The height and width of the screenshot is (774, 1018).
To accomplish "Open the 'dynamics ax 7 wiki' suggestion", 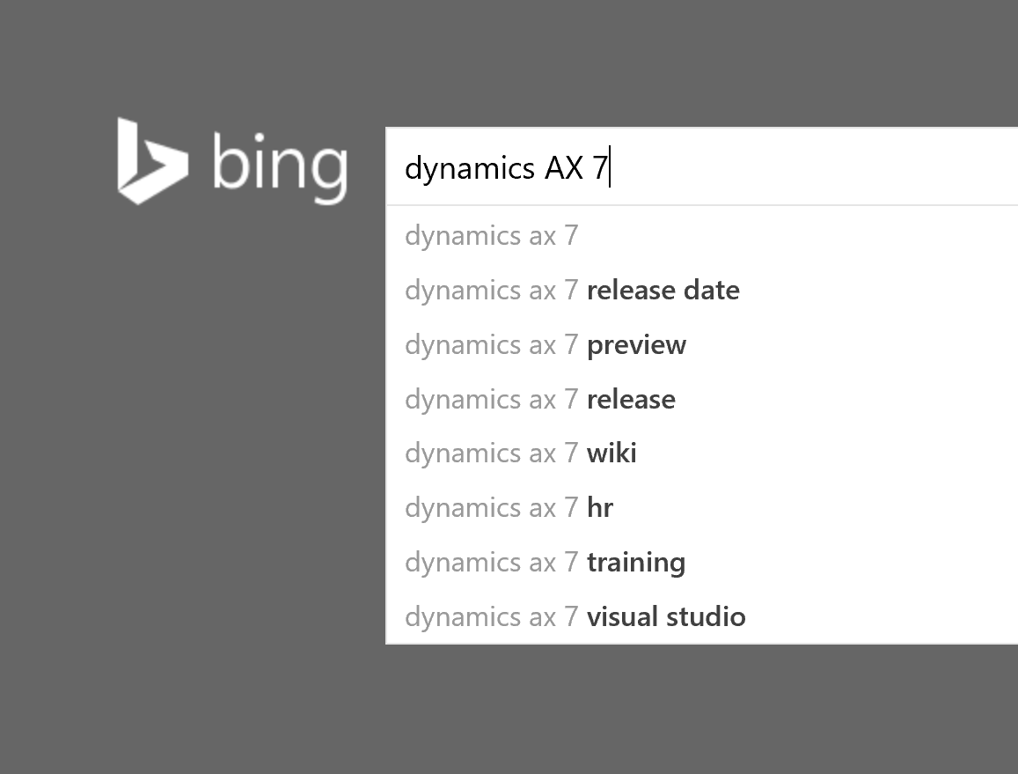I will 521,453.
